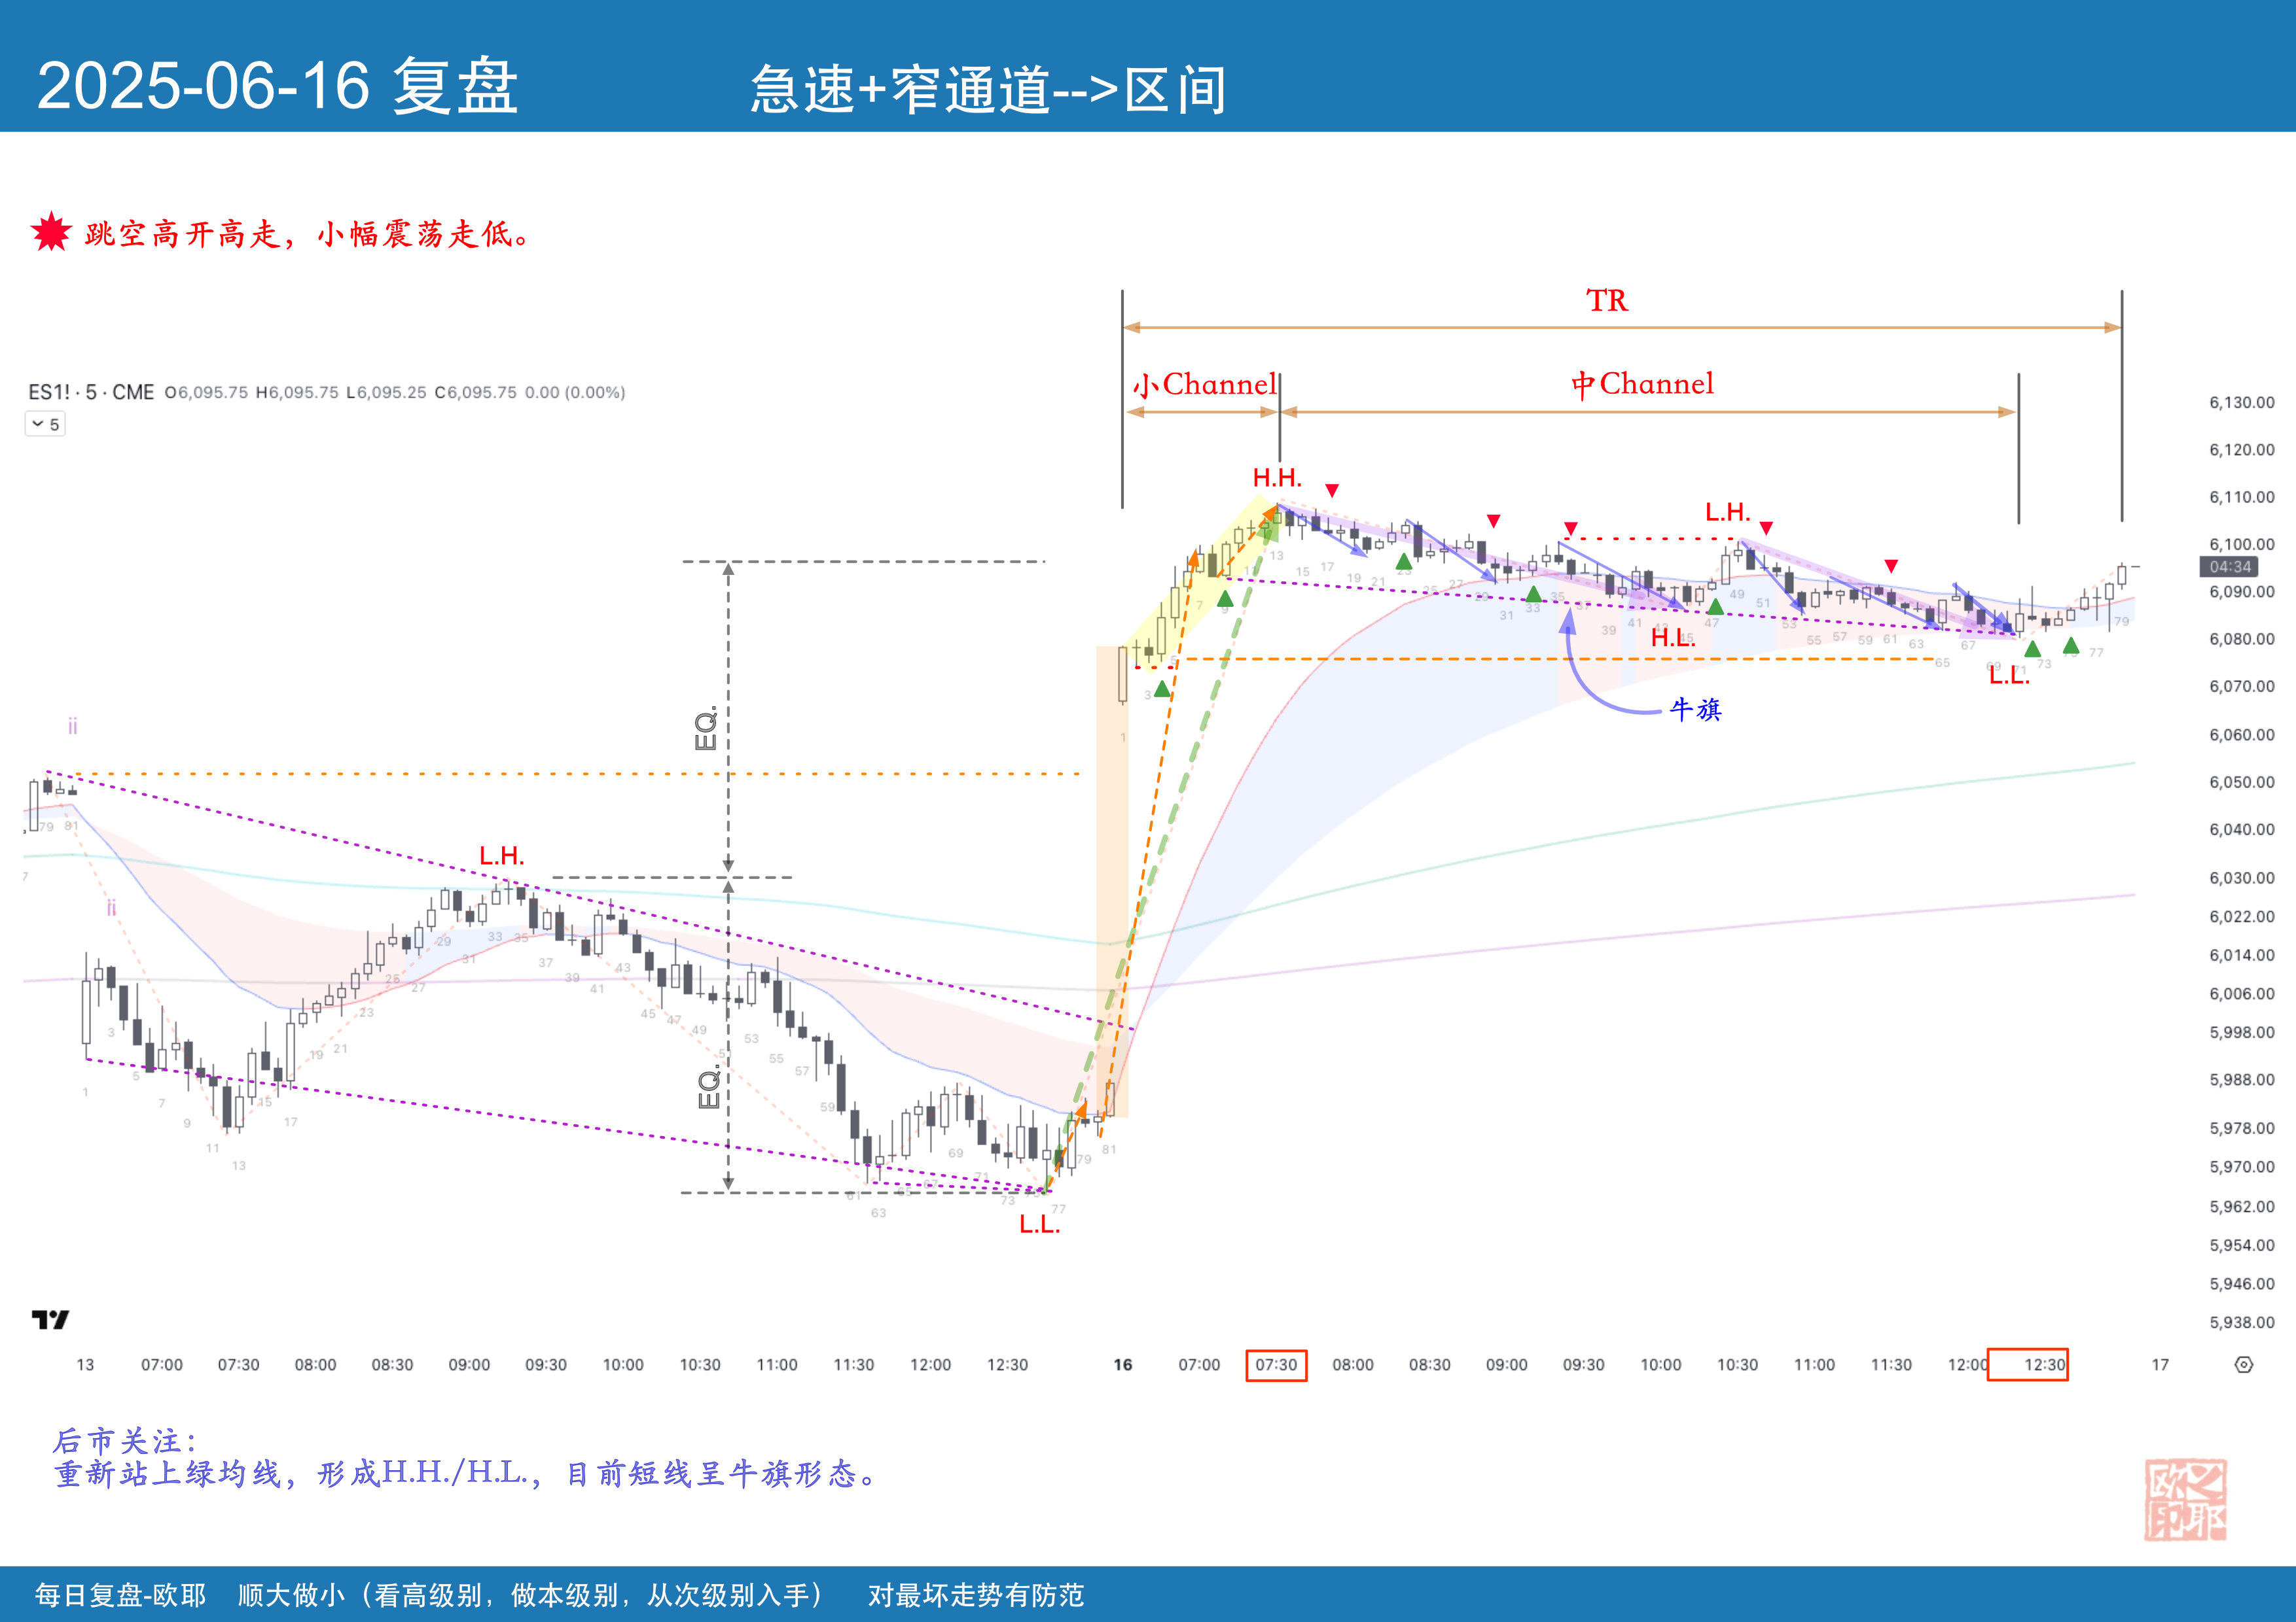The width and height of the screenshot is (2296, 1622).
Task: Click the TR range label at top
Action: (1607, 301)
